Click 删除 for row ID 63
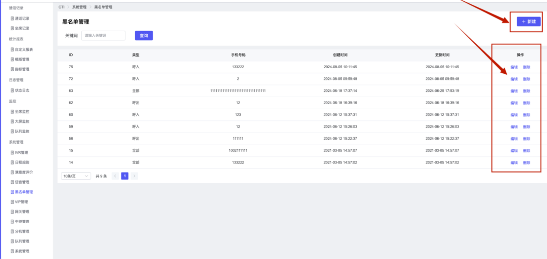 [x=526, y=91]
